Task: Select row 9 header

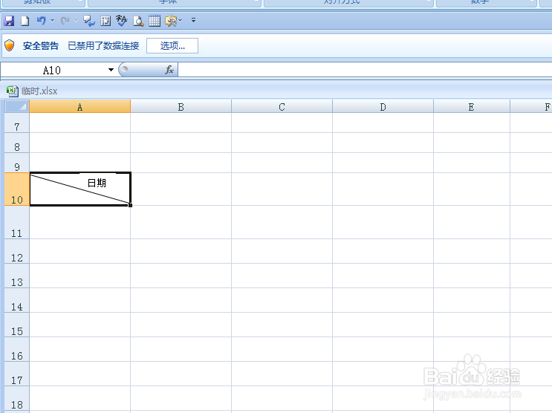Action: click(17, 163)
